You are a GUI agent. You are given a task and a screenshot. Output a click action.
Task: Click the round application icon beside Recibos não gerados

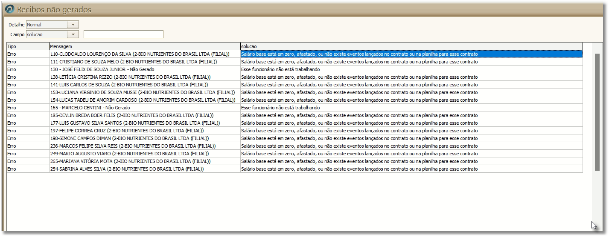click(x=9, y=9)
